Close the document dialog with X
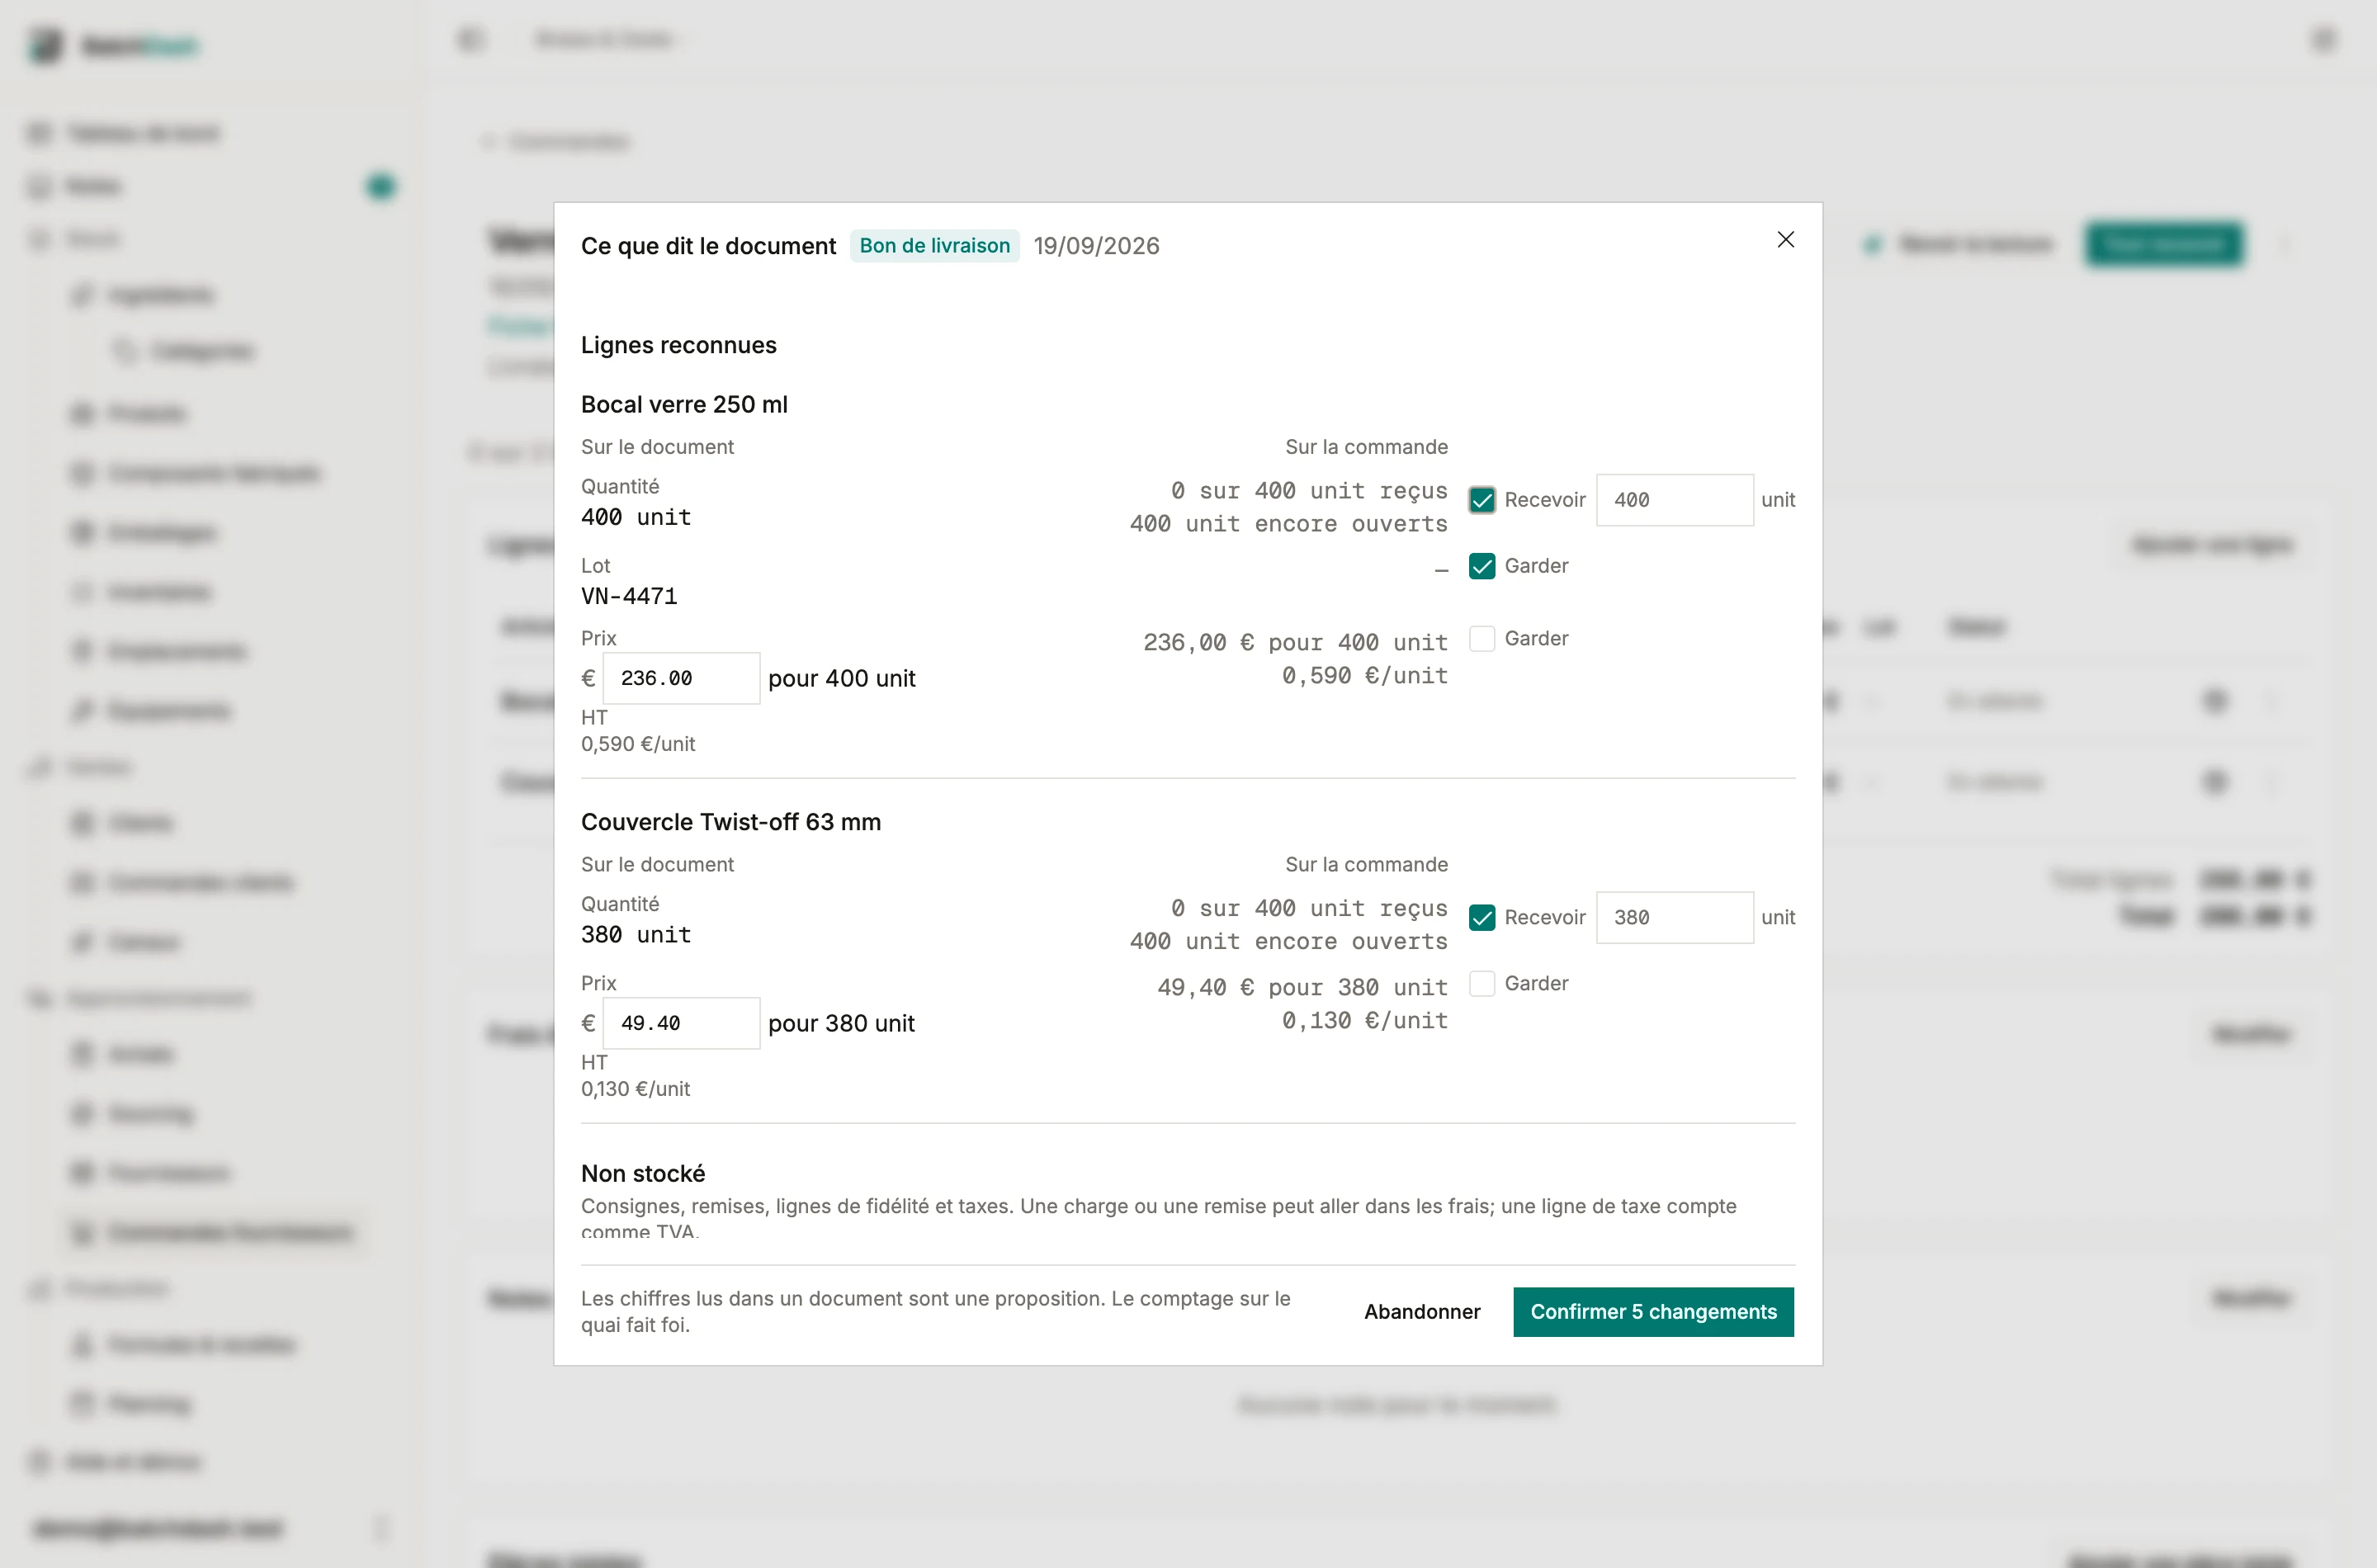This screenshot has height=1568, width=2377. [x=1785, y=240]
